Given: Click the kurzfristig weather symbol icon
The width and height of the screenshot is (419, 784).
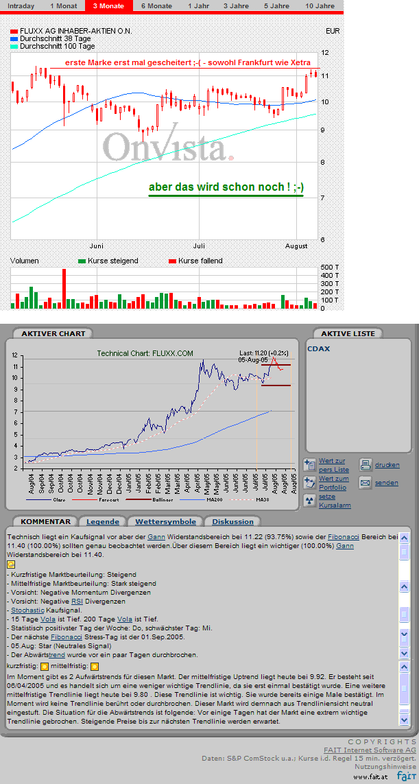Looking at the screenshot, I should (x=44, y=666).
